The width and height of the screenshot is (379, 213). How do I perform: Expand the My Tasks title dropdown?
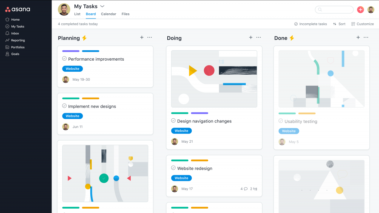[103, 6]
